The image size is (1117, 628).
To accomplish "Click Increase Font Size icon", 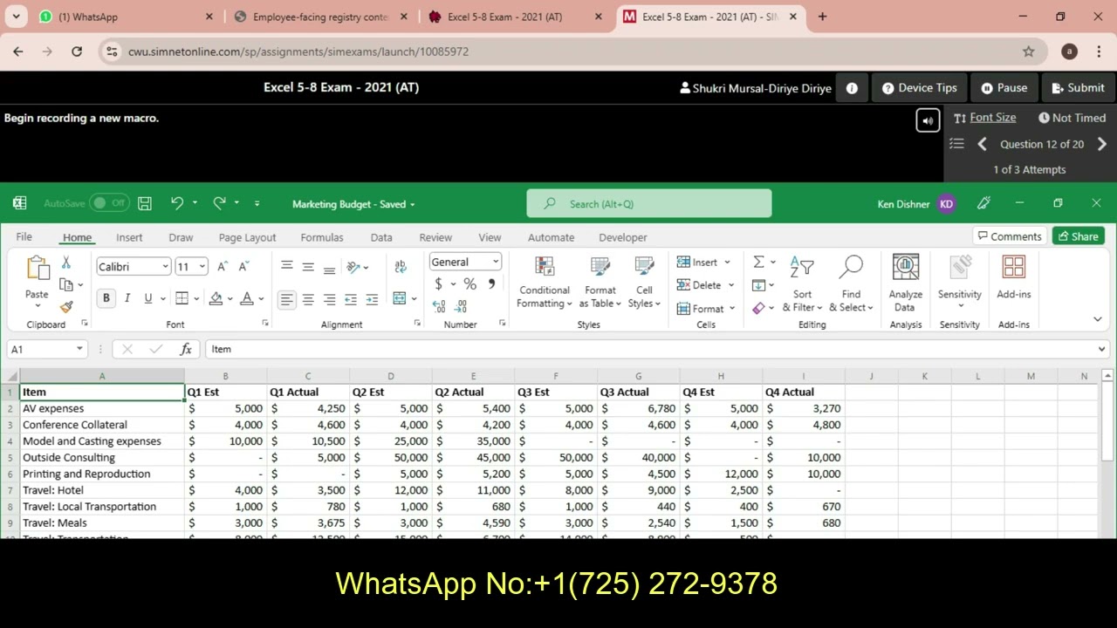I will pyautogui.click(x=223, y=267).
